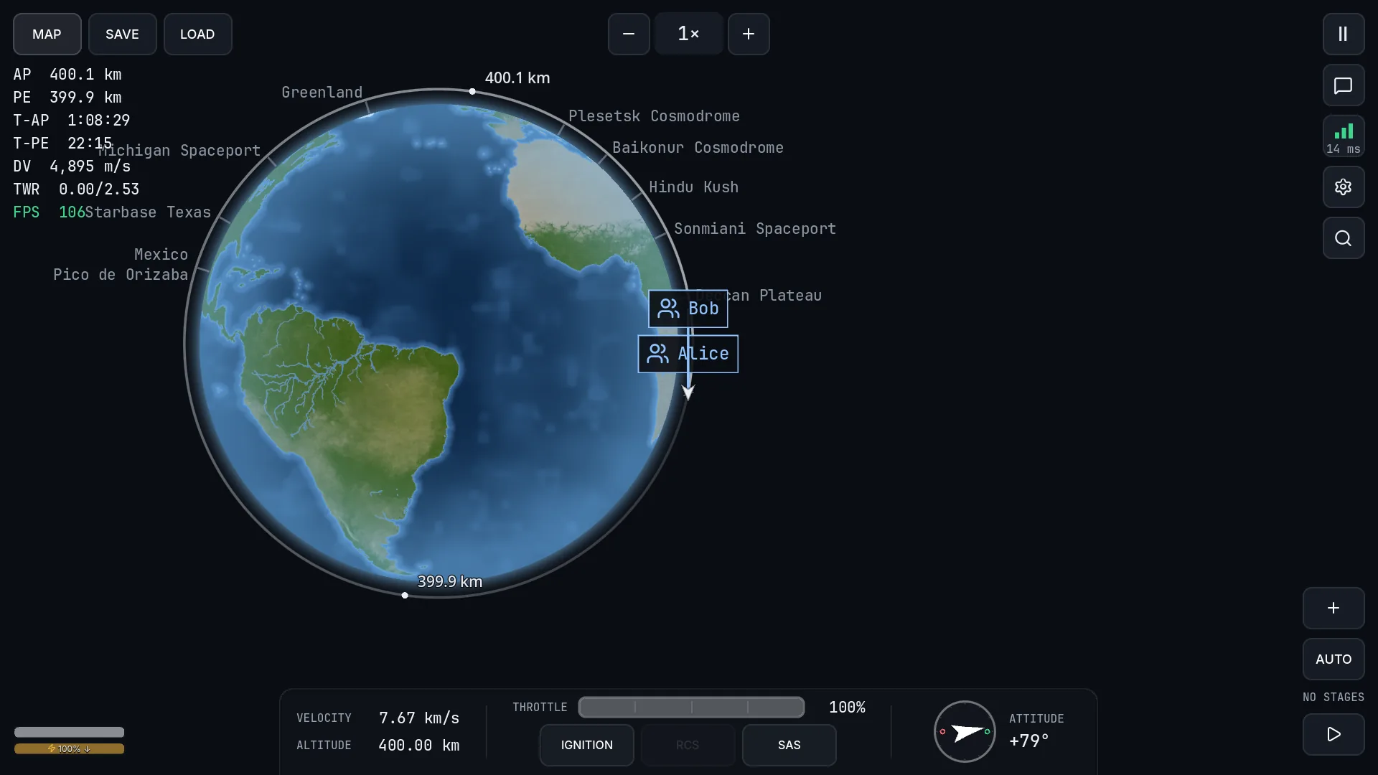Check the 14 ms network latency indicator

point(1343,136)
